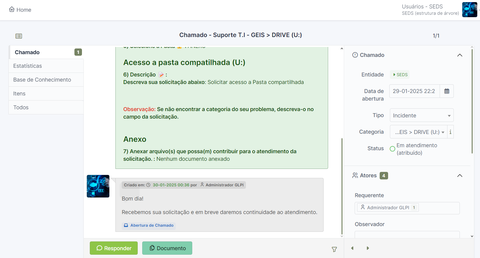Viewport: 480px width, 258px height.
Task: Click the Responder button
Action: (114, 248)
